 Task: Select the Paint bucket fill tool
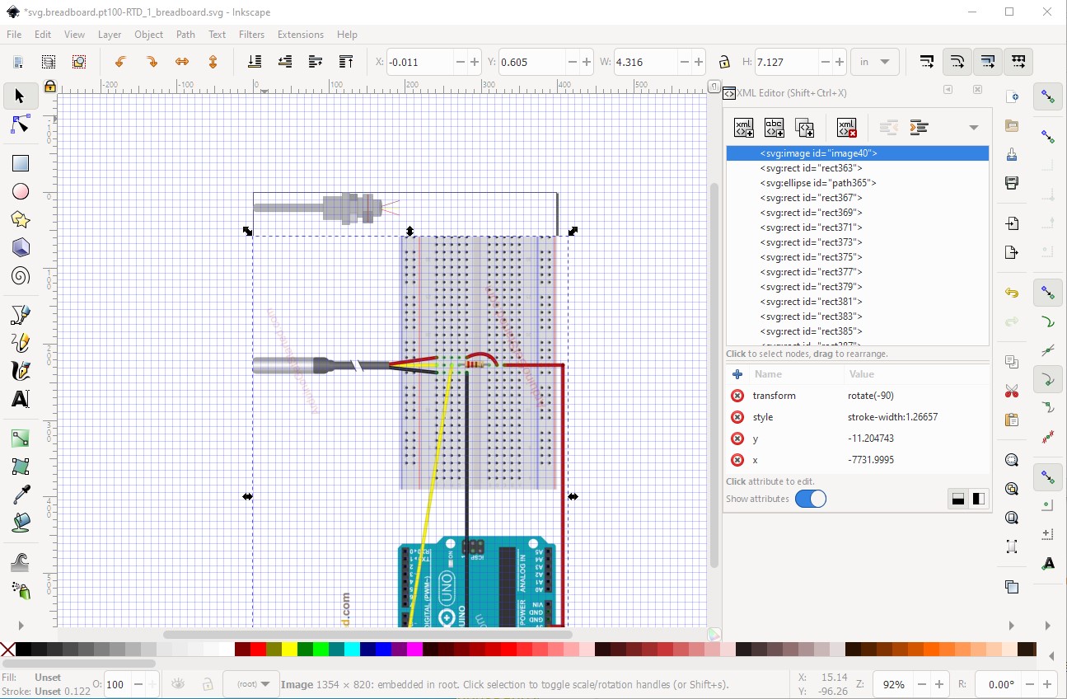pos(21,523)
